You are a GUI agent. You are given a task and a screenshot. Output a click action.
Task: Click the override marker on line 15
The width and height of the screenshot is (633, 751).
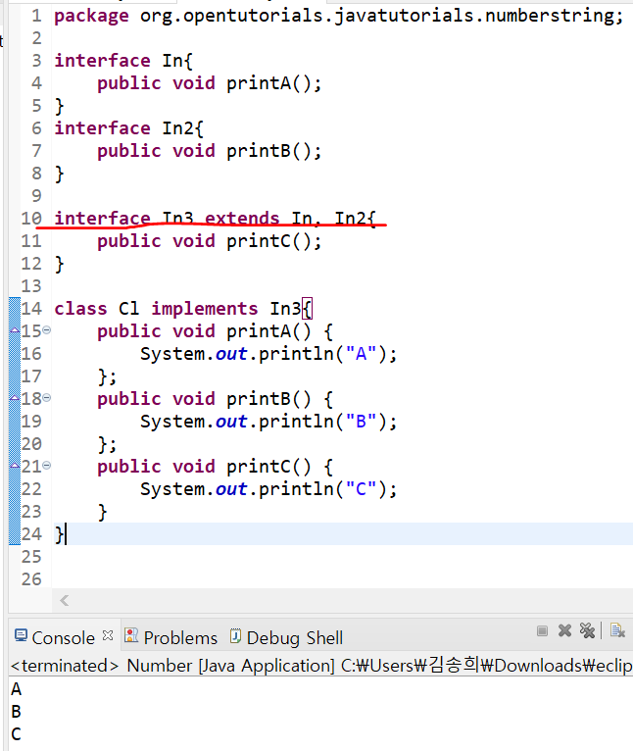pyautogui.click(x=15, y=330)
